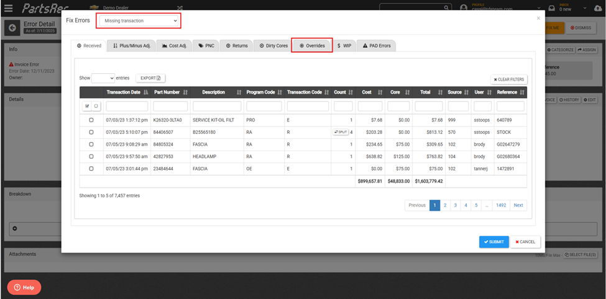Check the row for part 84406507
606x299 pixels.
coord(91,132)
